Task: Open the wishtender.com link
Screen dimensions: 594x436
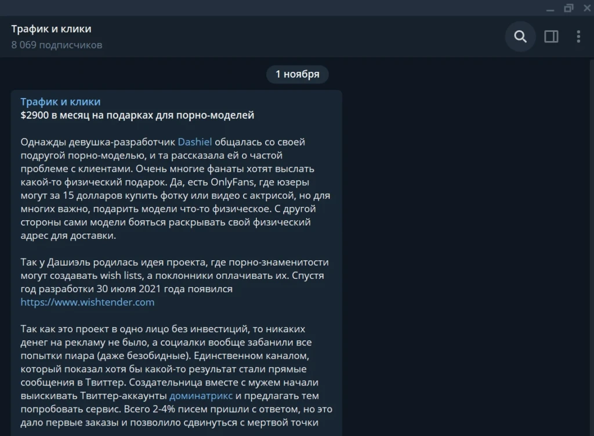Action: tap(88, 302)
